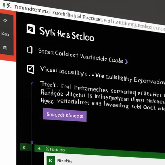Open the 'Stesd Colelect Vsadindda Coole' link
Image resolution: width=165 pixels, height=165 pixels.
coord(81,56)
